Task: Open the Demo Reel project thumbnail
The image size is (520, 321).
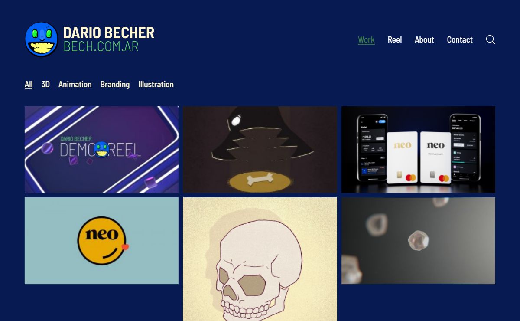Action: coord(101,150)
